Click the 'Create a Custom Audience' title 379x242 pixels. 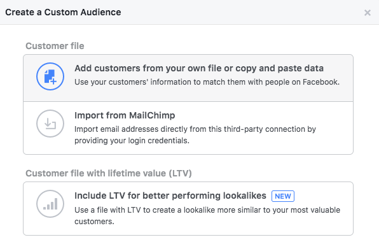[x=63, y=12]
